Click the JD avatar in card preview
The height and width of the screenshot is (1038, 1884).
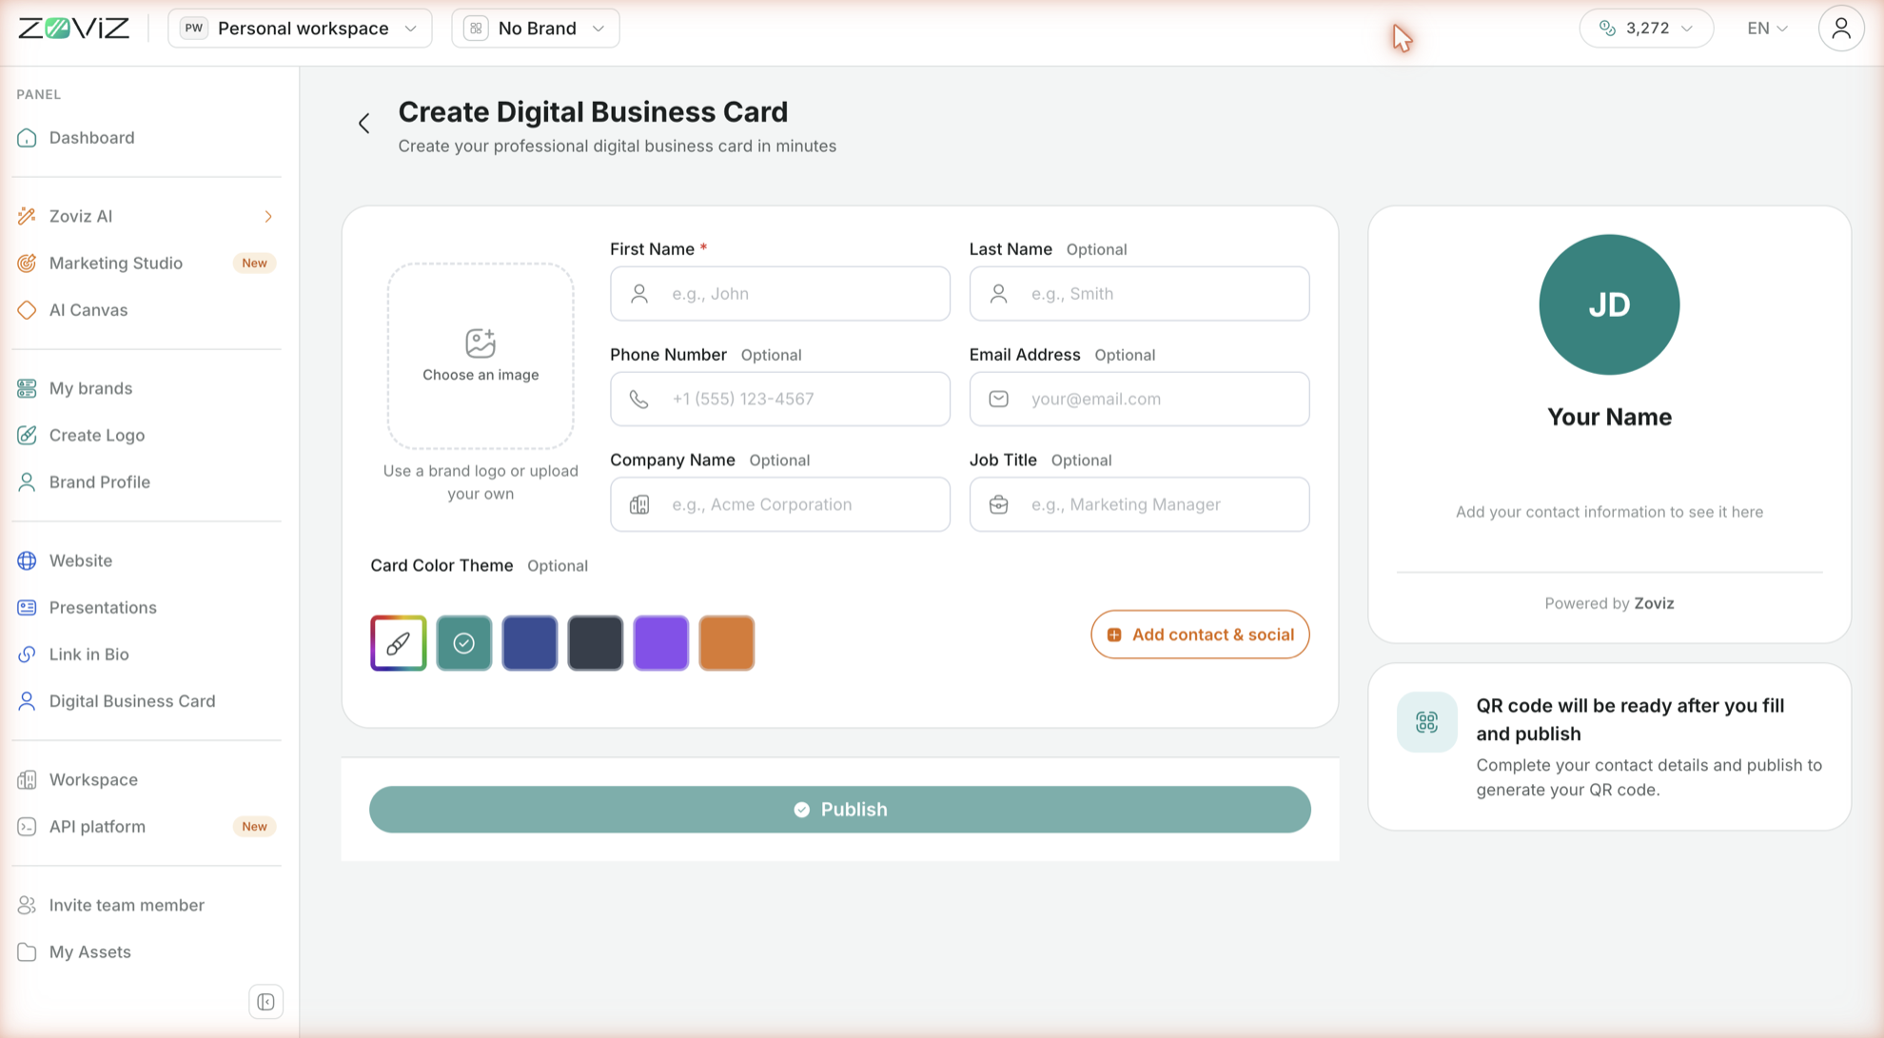1609,304
